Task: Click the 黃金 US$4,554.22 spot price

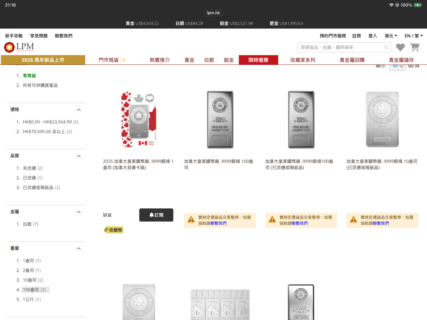Action: tap(142, 23)
